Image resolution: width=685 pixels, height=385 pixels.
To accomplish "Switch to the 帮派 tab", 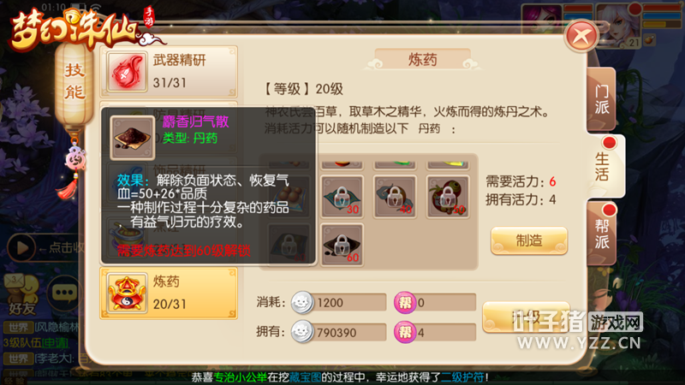I will pos(602,234).
